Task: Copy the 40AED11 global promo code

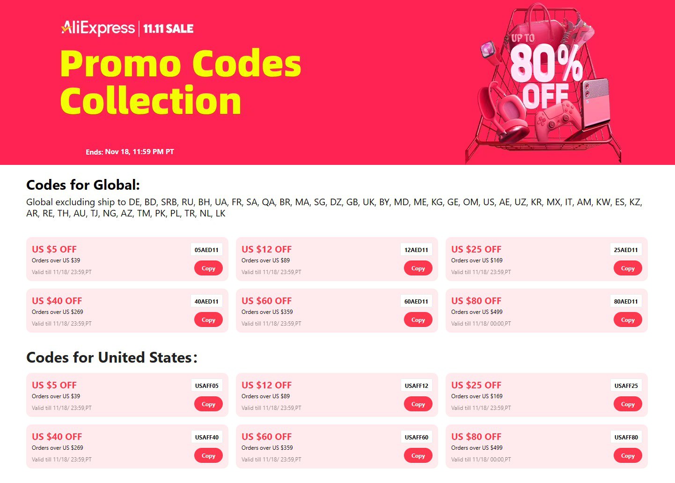Action: (x=208, y=320)
